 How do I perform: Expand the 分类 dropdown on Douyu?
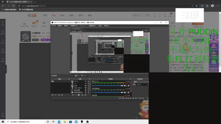[x=62, y=15]
